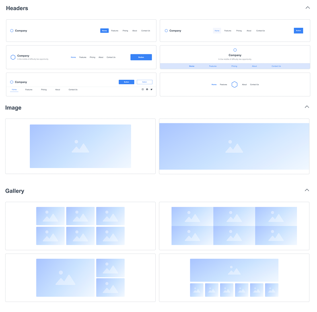Viewport: 317px width, 312px height.
Task: Click the picture placeholder icon in full-width image block
Action: coord(234,147)
